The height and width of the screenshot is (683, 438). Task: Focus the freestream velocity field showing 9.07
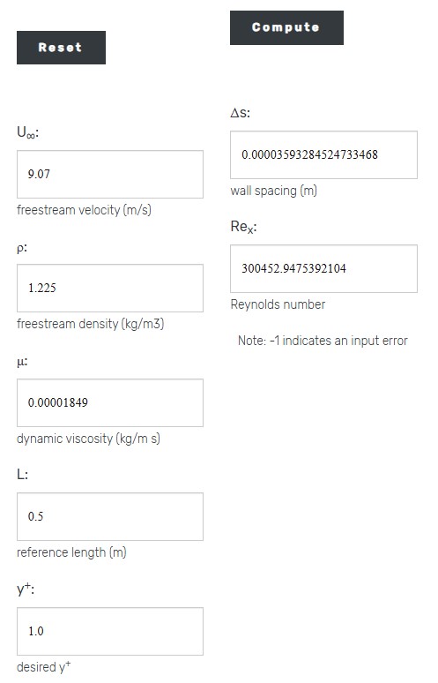tap(110, 174)
